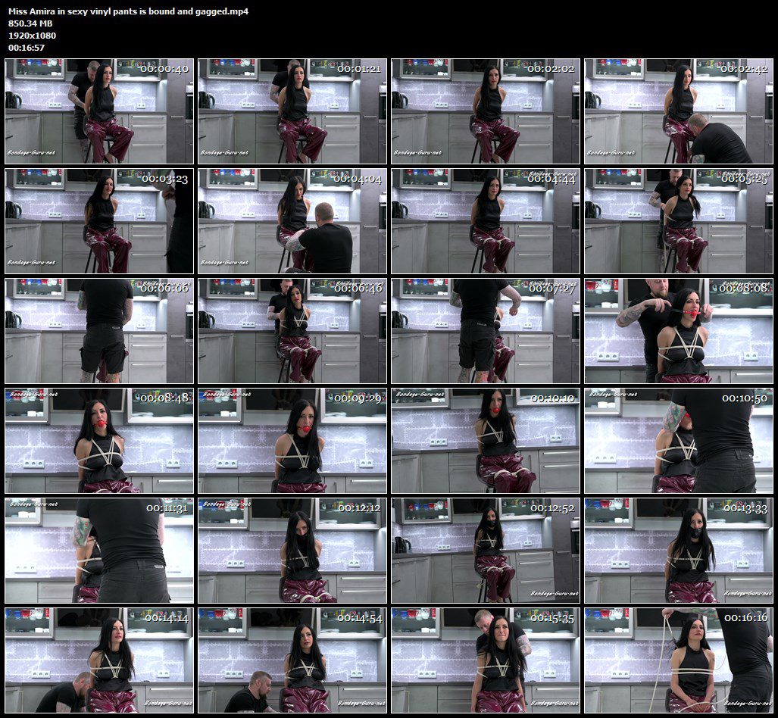This screenshot has width=778, height=718.
Task: Click the 00:03:23 preview frame
Action: [99, 221]
